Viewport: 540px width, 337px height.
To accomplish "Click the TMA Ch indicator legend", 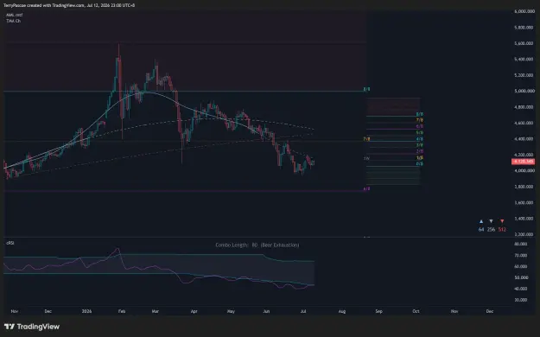I will pos(14,21).
